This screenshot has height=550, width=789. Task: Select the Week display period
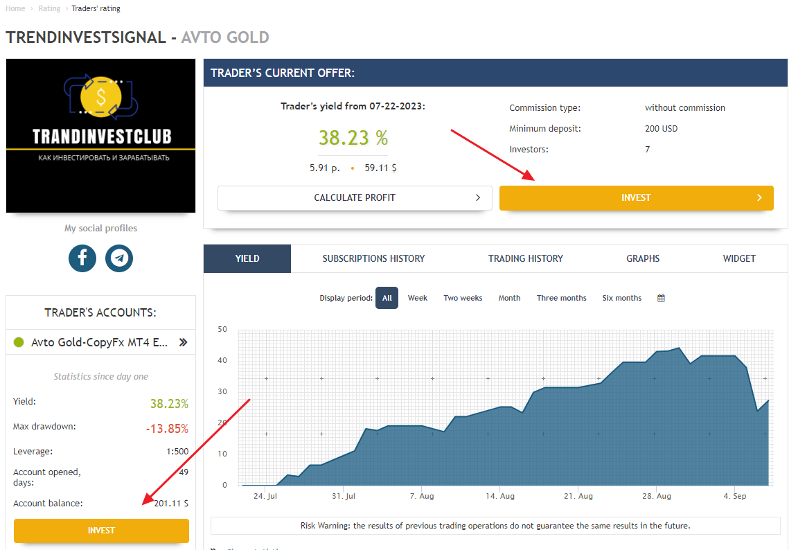pos(417,298)
